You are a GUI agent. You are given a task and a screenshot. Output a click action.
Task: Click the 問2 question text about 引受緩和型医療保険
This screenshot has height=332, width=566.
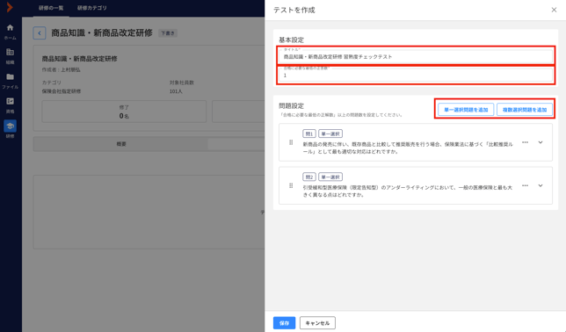pos(408,191)
